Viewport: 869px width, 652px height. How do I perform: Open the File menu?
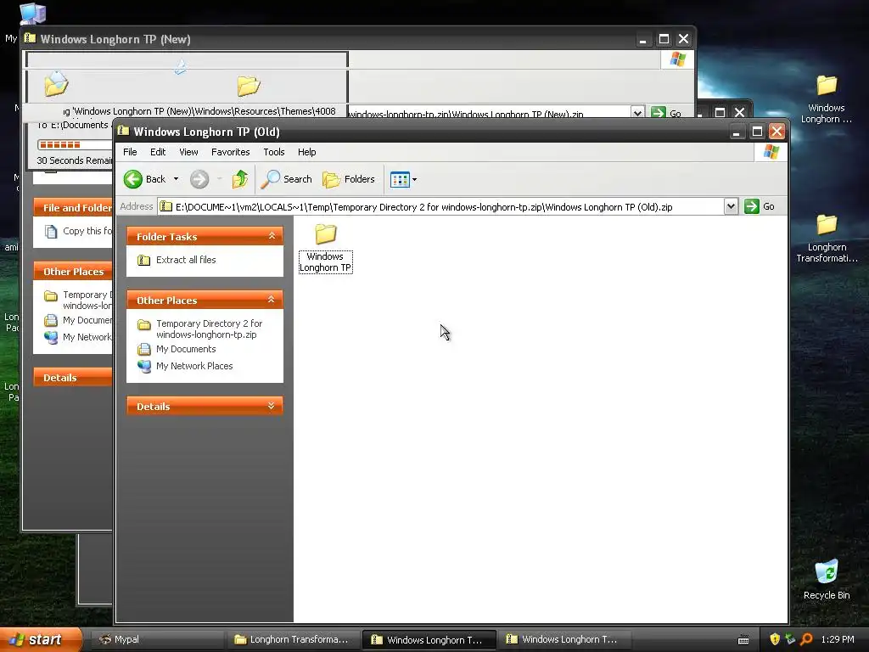coord(130,152)
